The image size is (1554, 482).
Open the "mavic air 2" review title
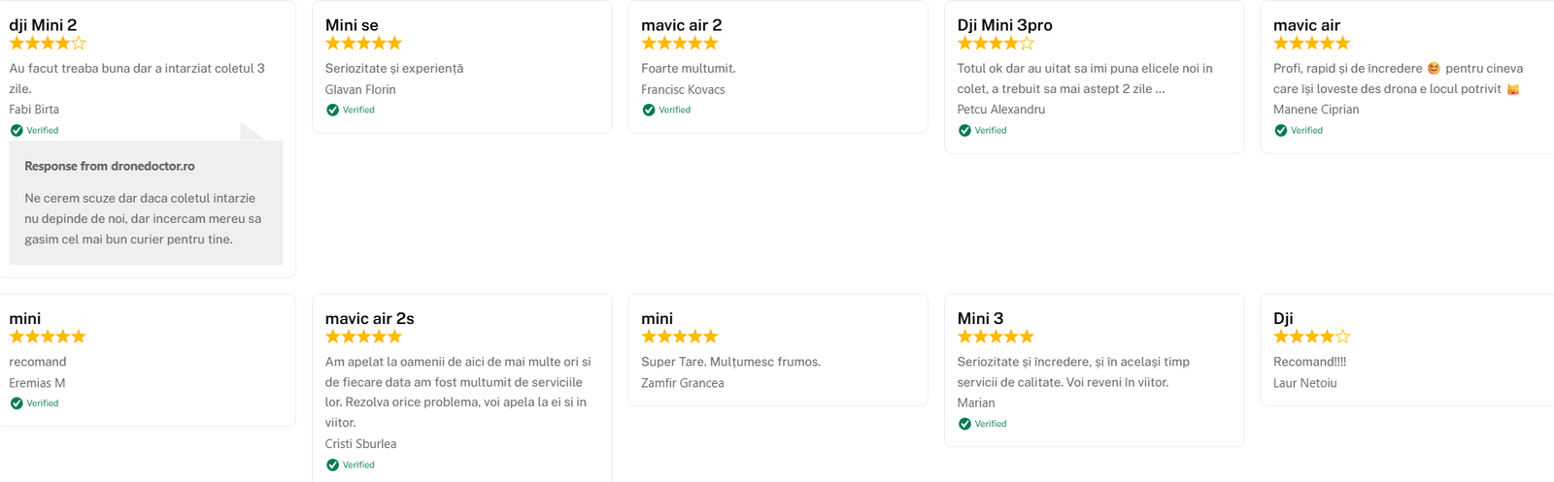(x=681, y=25)
